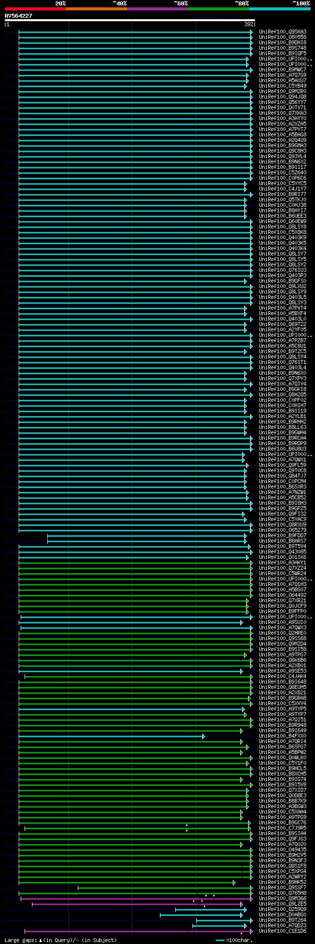Click the purple alignment bar for UniRef100_Q9LZE5
This screenshot has height=944, width=315.
(137, 904)
